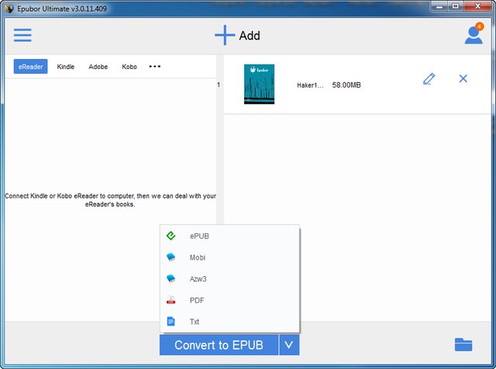Choose Mobi as output format
Image resolution: width=496 pixels, height=369 pixels.
click(x=229, y=257)
